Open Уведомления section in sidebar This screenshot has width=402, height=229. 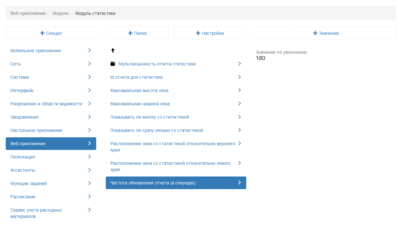coord(24,117)
